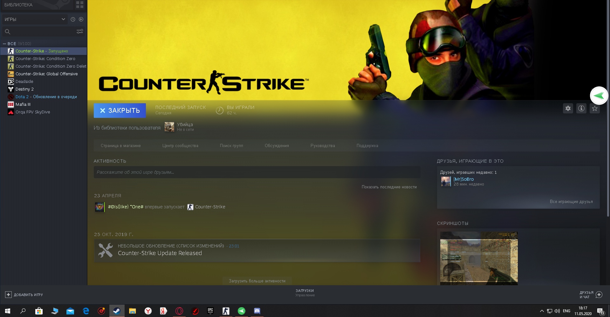This screenshot has height=317, width=610.
Task: Click the green arrow overlay button
Action: pos(599,96)
